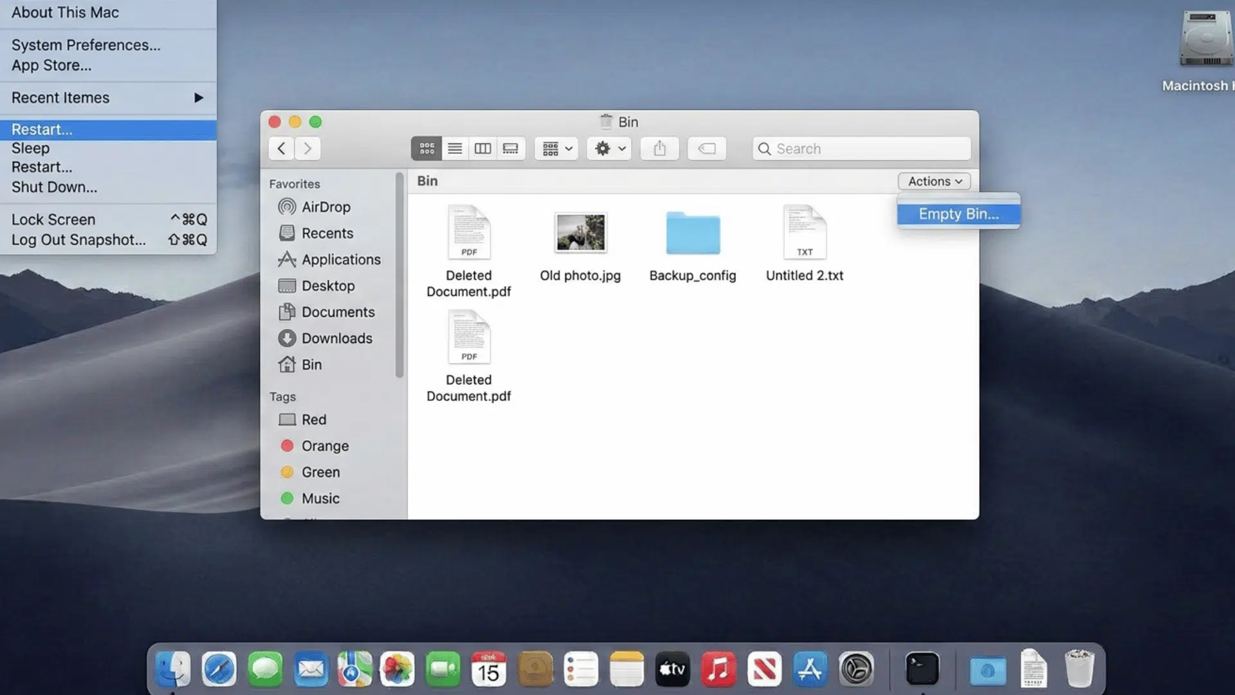This screenshot has width=1235, height=695.
Task: Launch App Store from the Dock
Action: (x=810, y=669)
